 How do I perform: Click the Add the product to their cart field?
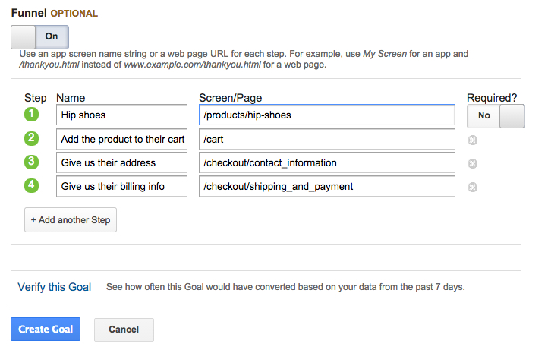(121, 139)
